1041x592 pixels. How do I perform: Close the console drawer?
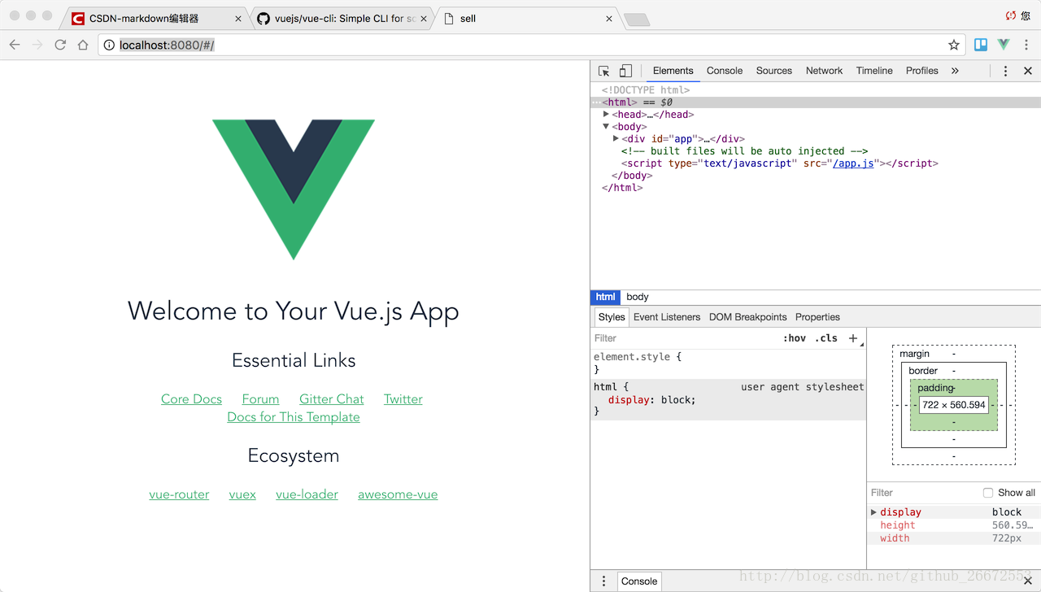(1028, 581)
